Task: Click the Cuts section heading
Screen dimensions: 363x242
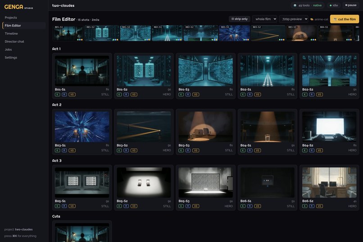Action: click(56, 216)
